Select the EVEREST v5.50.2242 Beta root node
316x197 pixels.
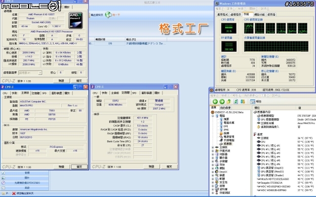tap(229, 112)
